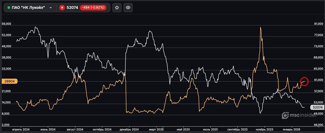Image resolution: width=325 pixels, height=133 pixels.
Task: Click the март 2025 time axis label
Action: (x=156, y=129)
